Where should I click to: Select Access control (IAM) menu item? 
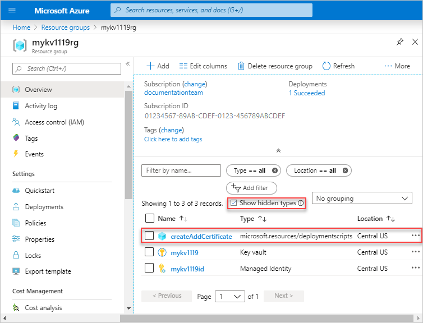(54, 122)
